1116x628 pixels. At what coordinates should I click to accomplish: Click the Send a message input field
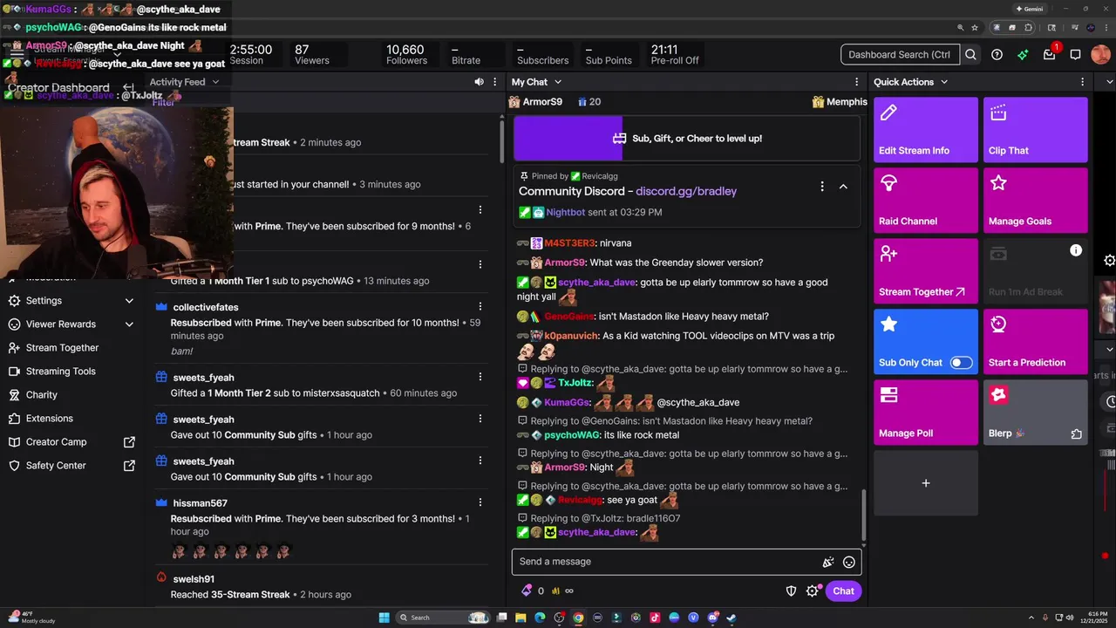(x=667, y=562)
